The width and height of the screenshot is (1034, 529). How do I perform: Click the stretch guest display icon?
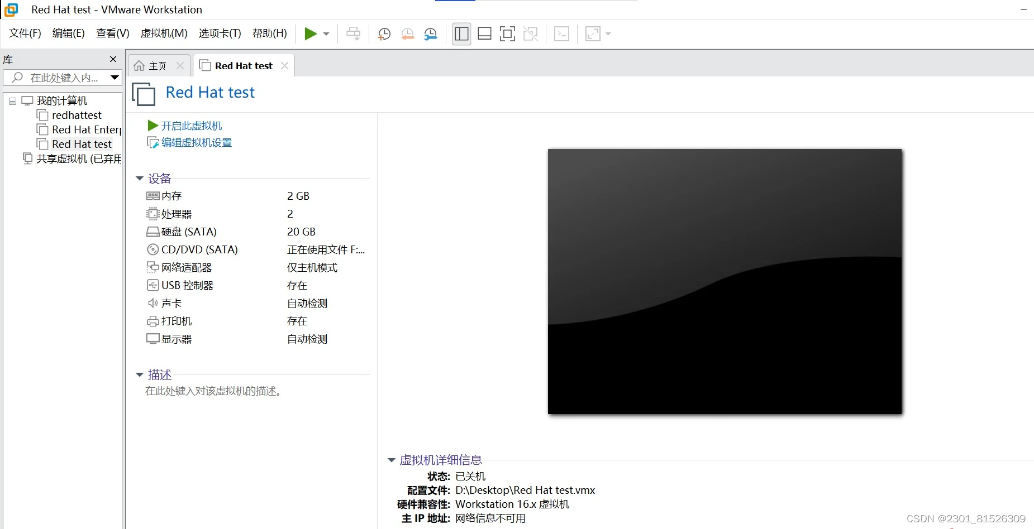[x=593, y=34]
